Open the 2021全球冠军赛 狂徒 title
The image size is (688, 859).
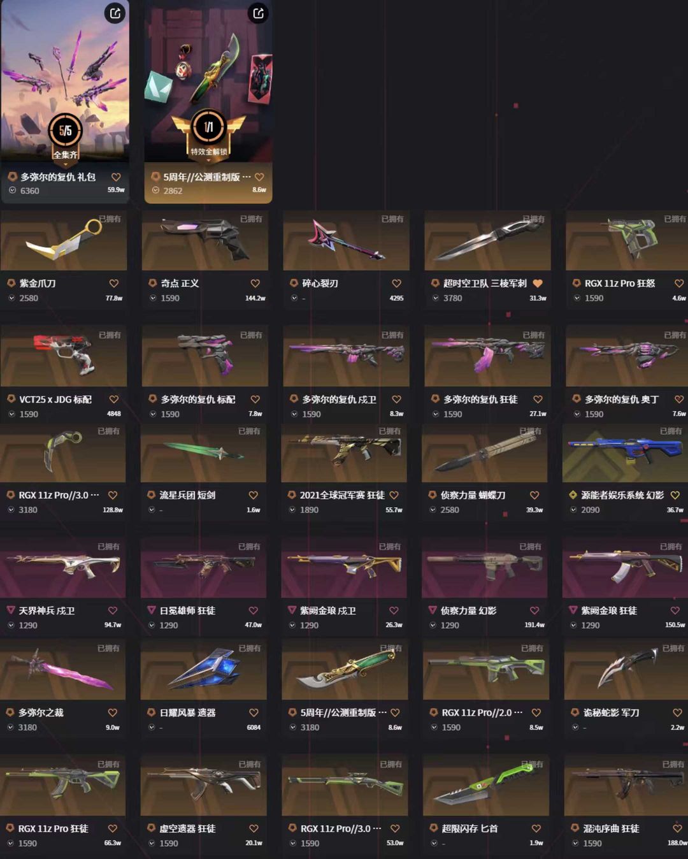coord(342,495)
